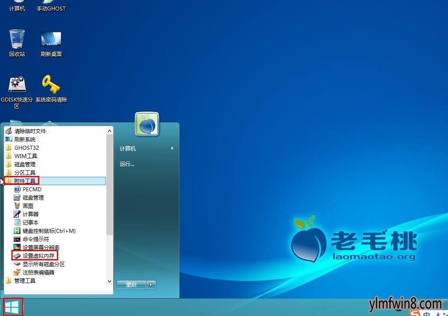
Task: Expand the 计算机 submenu arrow
Action: click(x=172, y=149)
